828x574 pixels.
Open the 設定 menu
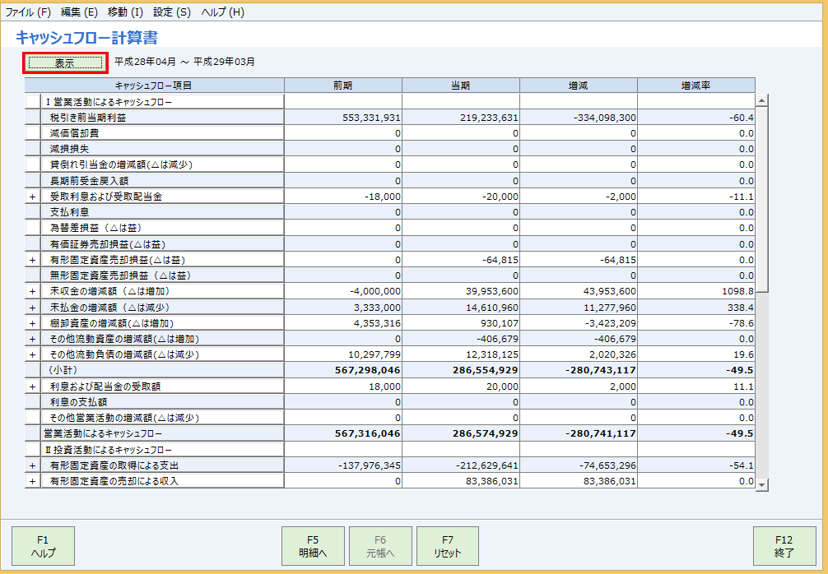[170, 12]
